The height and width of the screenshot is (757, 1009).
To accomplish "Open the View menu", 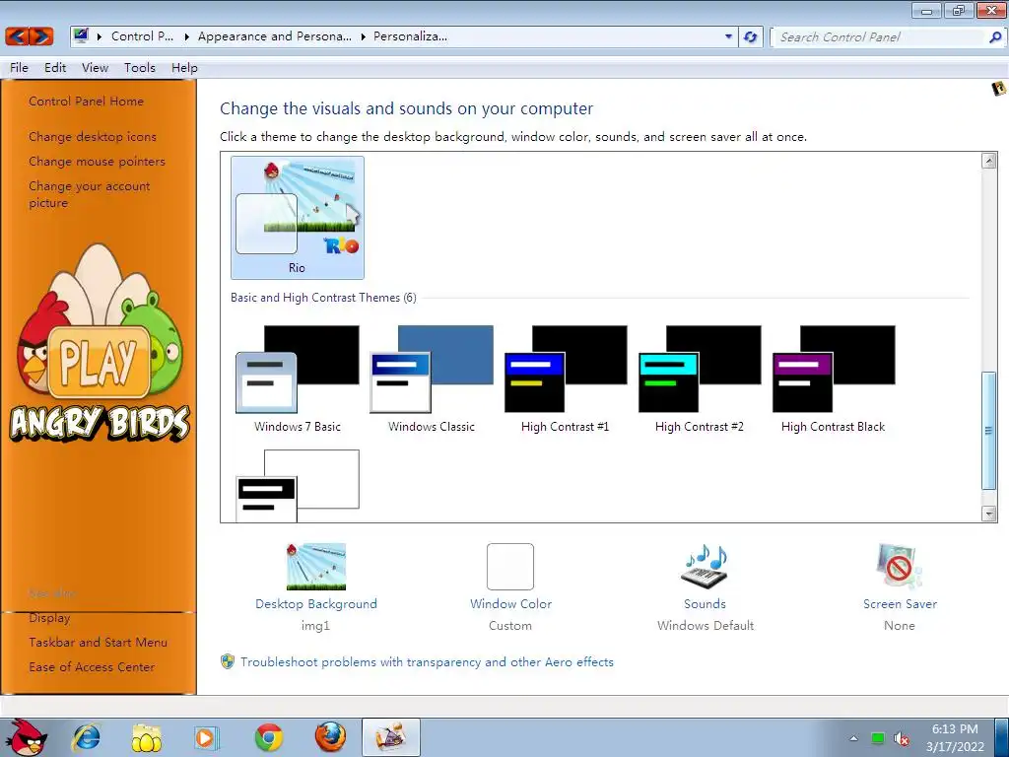I will (x=96, y=68).
